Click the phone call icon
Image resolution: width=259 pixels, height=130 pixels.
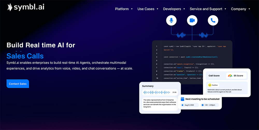213,20
